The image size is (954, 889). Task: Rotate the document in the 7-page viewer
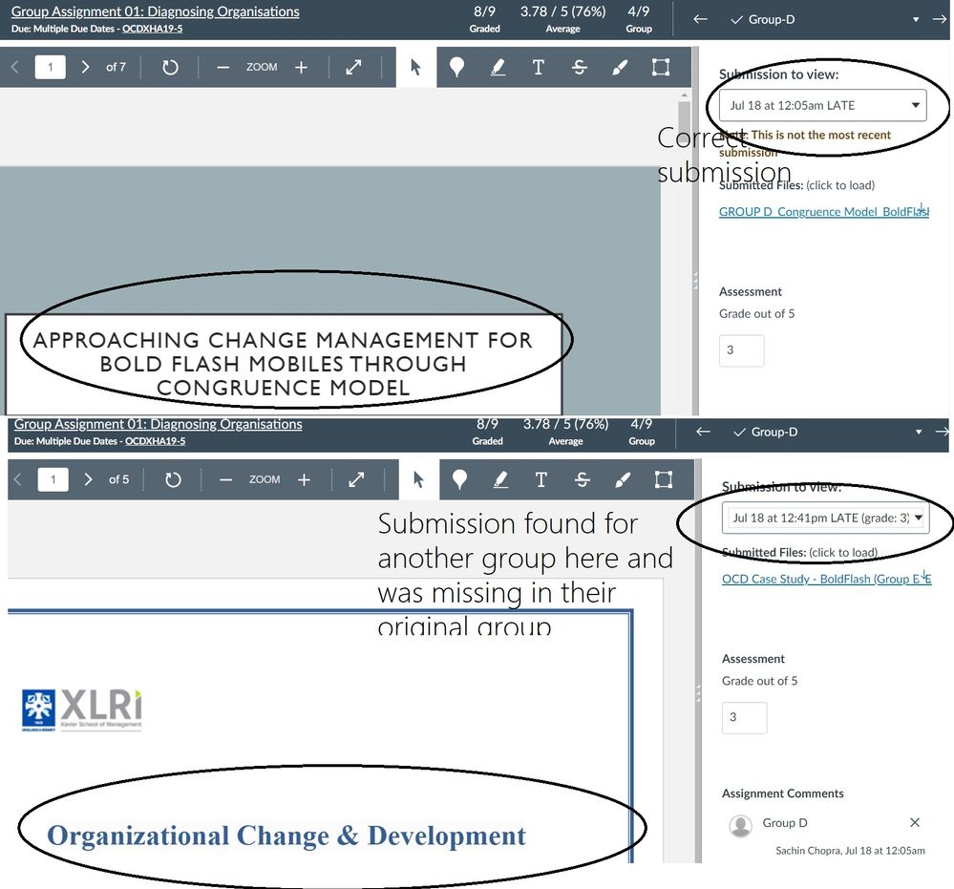(170, 68)
